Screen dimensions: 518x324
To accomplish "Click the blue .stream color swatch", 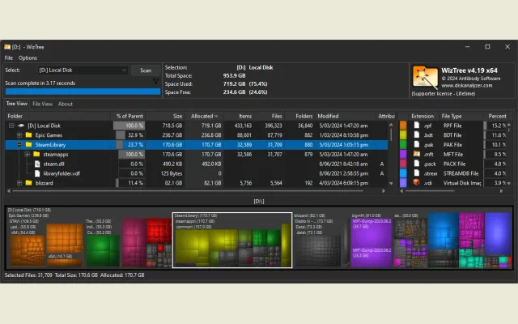I will pyautogui.click(x=403, y=173).
